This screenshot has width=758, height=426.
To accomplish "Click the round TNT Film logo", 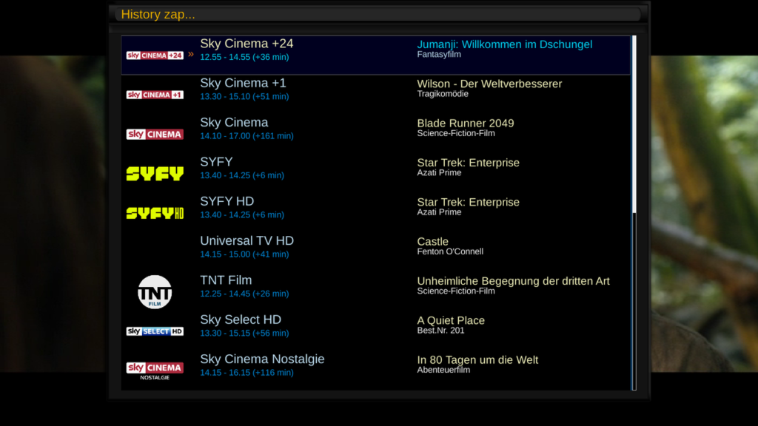I will (x=155, y=291).
